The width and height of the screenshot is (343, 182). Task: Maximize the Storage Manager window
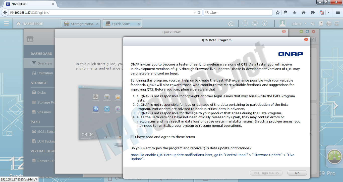(x=307, y=31)
